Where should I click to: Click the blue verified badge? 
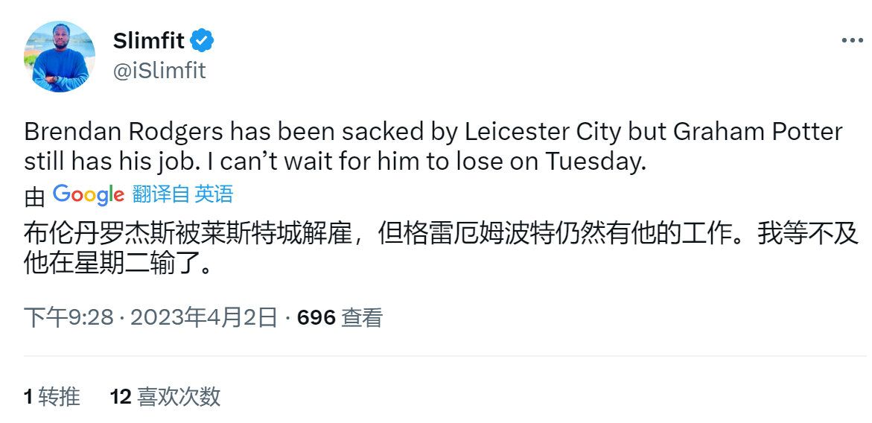(203, 41)
